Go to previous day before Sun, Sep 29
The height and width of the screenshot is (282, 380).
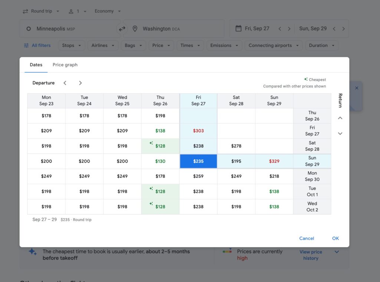point(334,29)
